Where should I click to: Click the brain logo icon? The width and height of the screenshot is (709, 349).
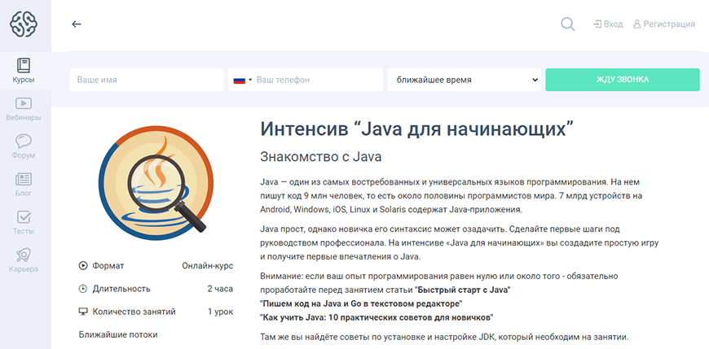click(x=24, y=24)
